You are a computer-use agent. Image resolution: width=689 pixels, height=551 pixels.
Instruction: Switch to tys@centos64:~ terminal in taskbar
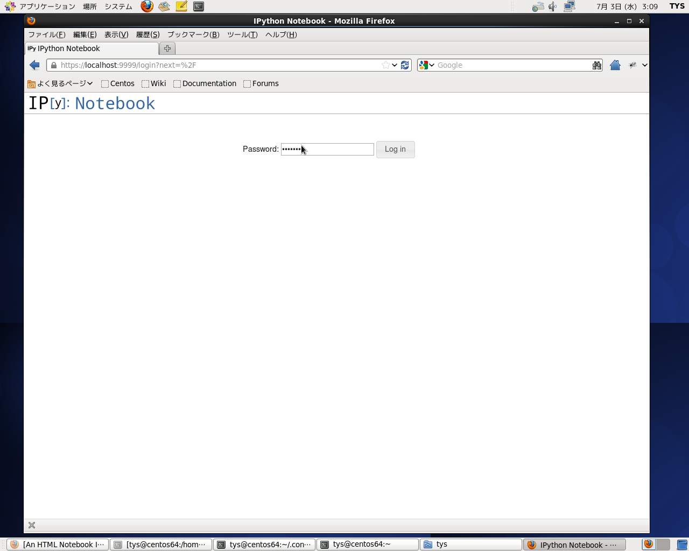[367, 545]
